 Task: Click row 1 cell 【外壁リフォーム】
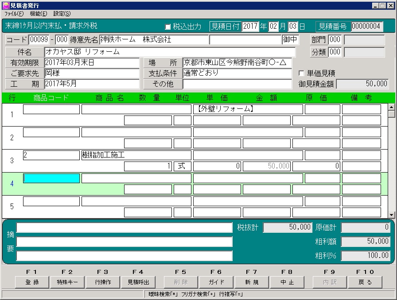pos(248,109)
